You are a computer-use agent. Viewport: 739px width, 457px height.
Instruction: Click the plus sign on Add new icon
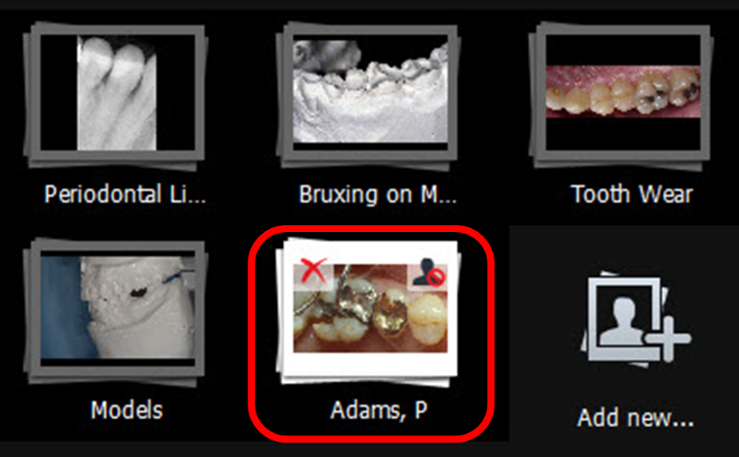(668, 338)
